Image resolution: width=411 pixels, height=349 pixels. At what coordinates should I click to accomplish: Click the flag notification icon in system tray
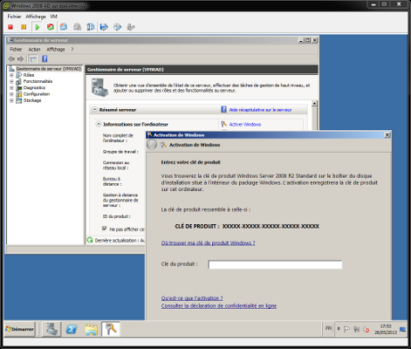346,329
